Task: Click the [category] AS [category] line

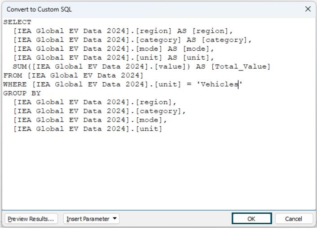Action: tap(132, 40)
